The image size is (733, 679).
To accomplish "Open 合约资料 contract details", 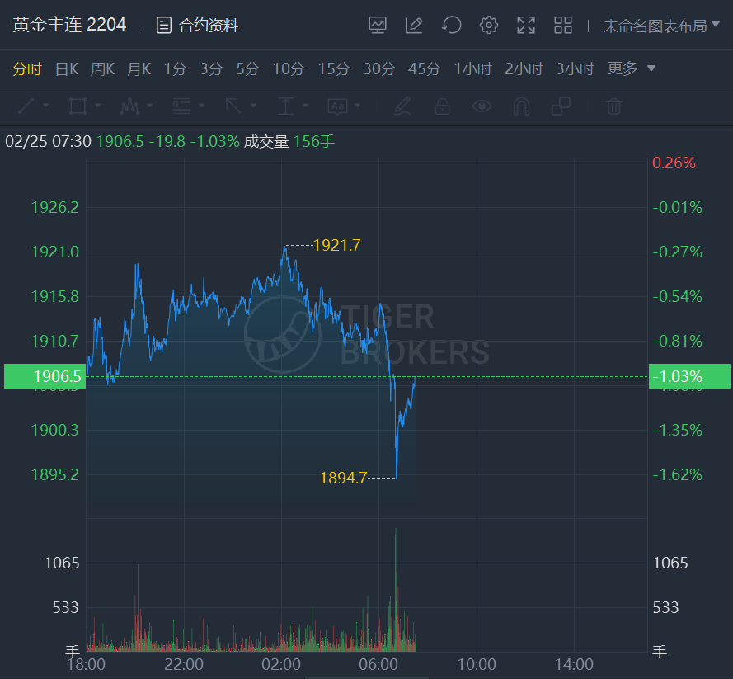I will tap(198, 26).
